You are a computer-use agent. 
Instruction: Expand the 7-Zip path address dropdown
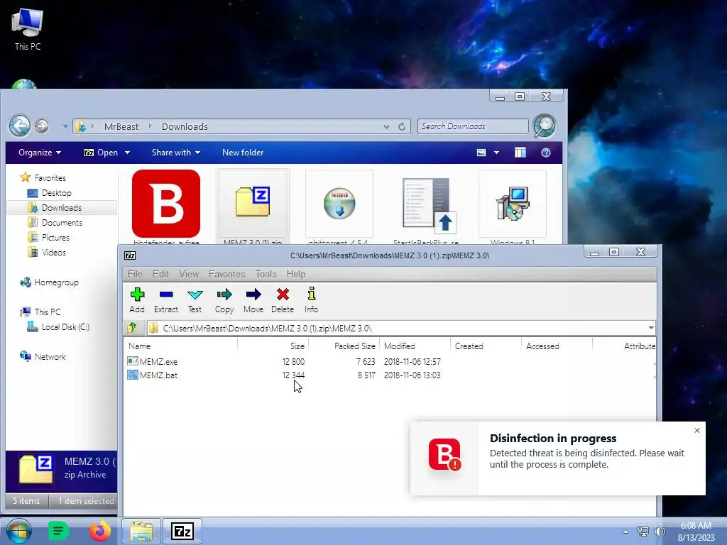click(x=651, y=328)
